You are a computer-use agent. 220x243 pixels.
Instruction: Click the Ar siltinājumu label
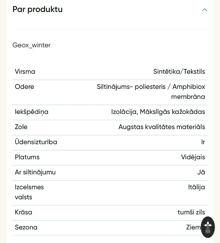point(35,172)
